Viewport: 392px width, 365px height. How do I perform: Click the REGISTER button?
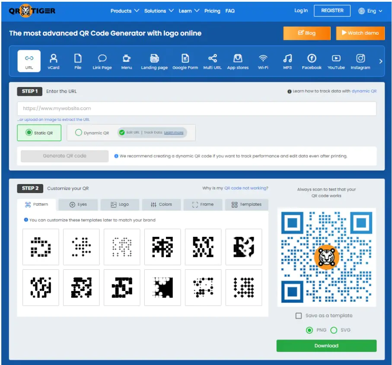click(332, 10)
